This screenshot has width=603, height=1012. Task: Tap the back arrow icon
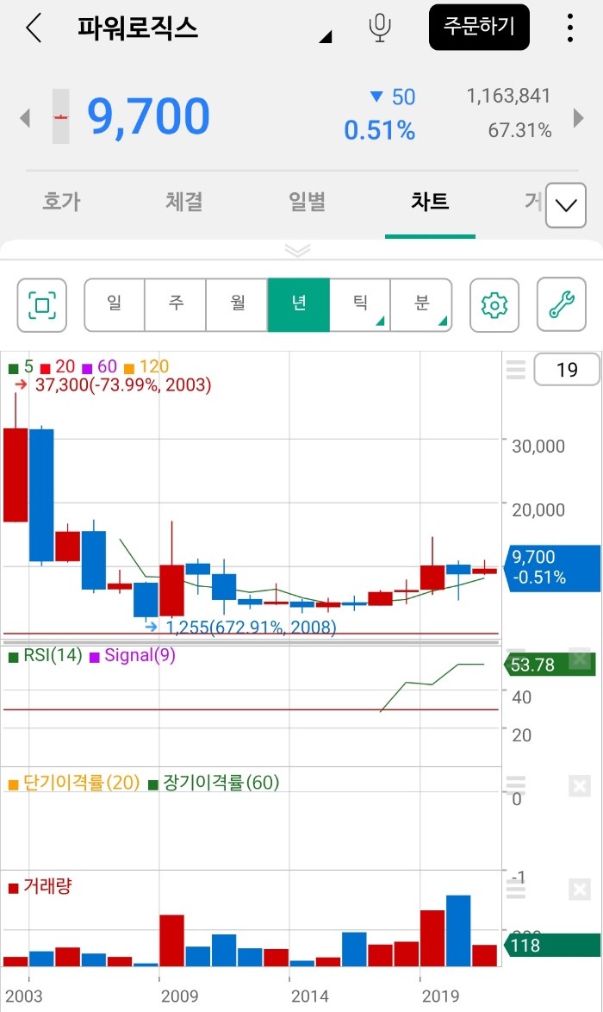click(34, 28)
